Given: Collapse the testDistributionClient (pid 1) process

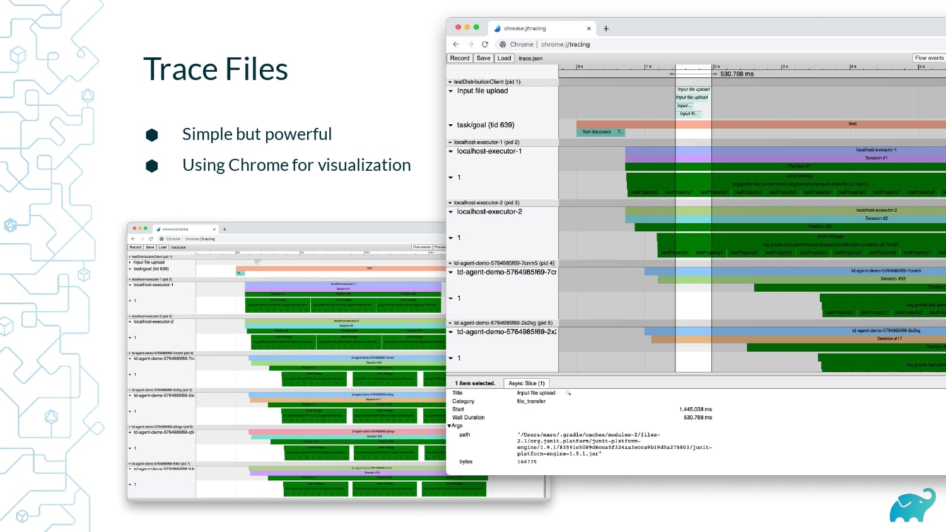Looking at the screenshot, I should (450, 82).
